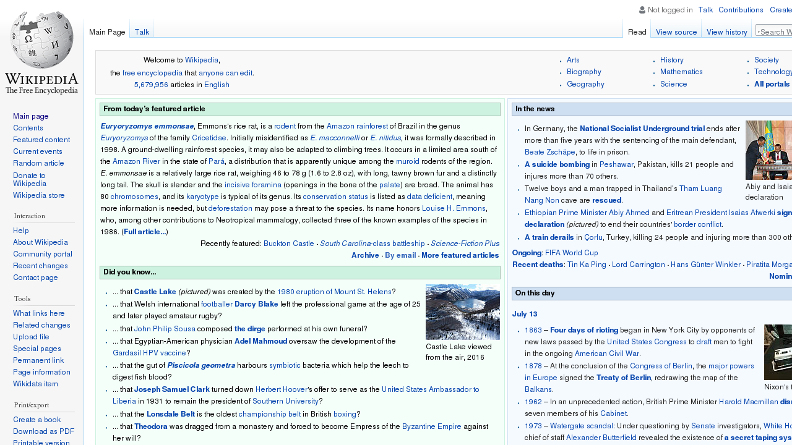Viewport: 792px width, 445px height.
Task: Open the View history tab
Action: [727, 32]
